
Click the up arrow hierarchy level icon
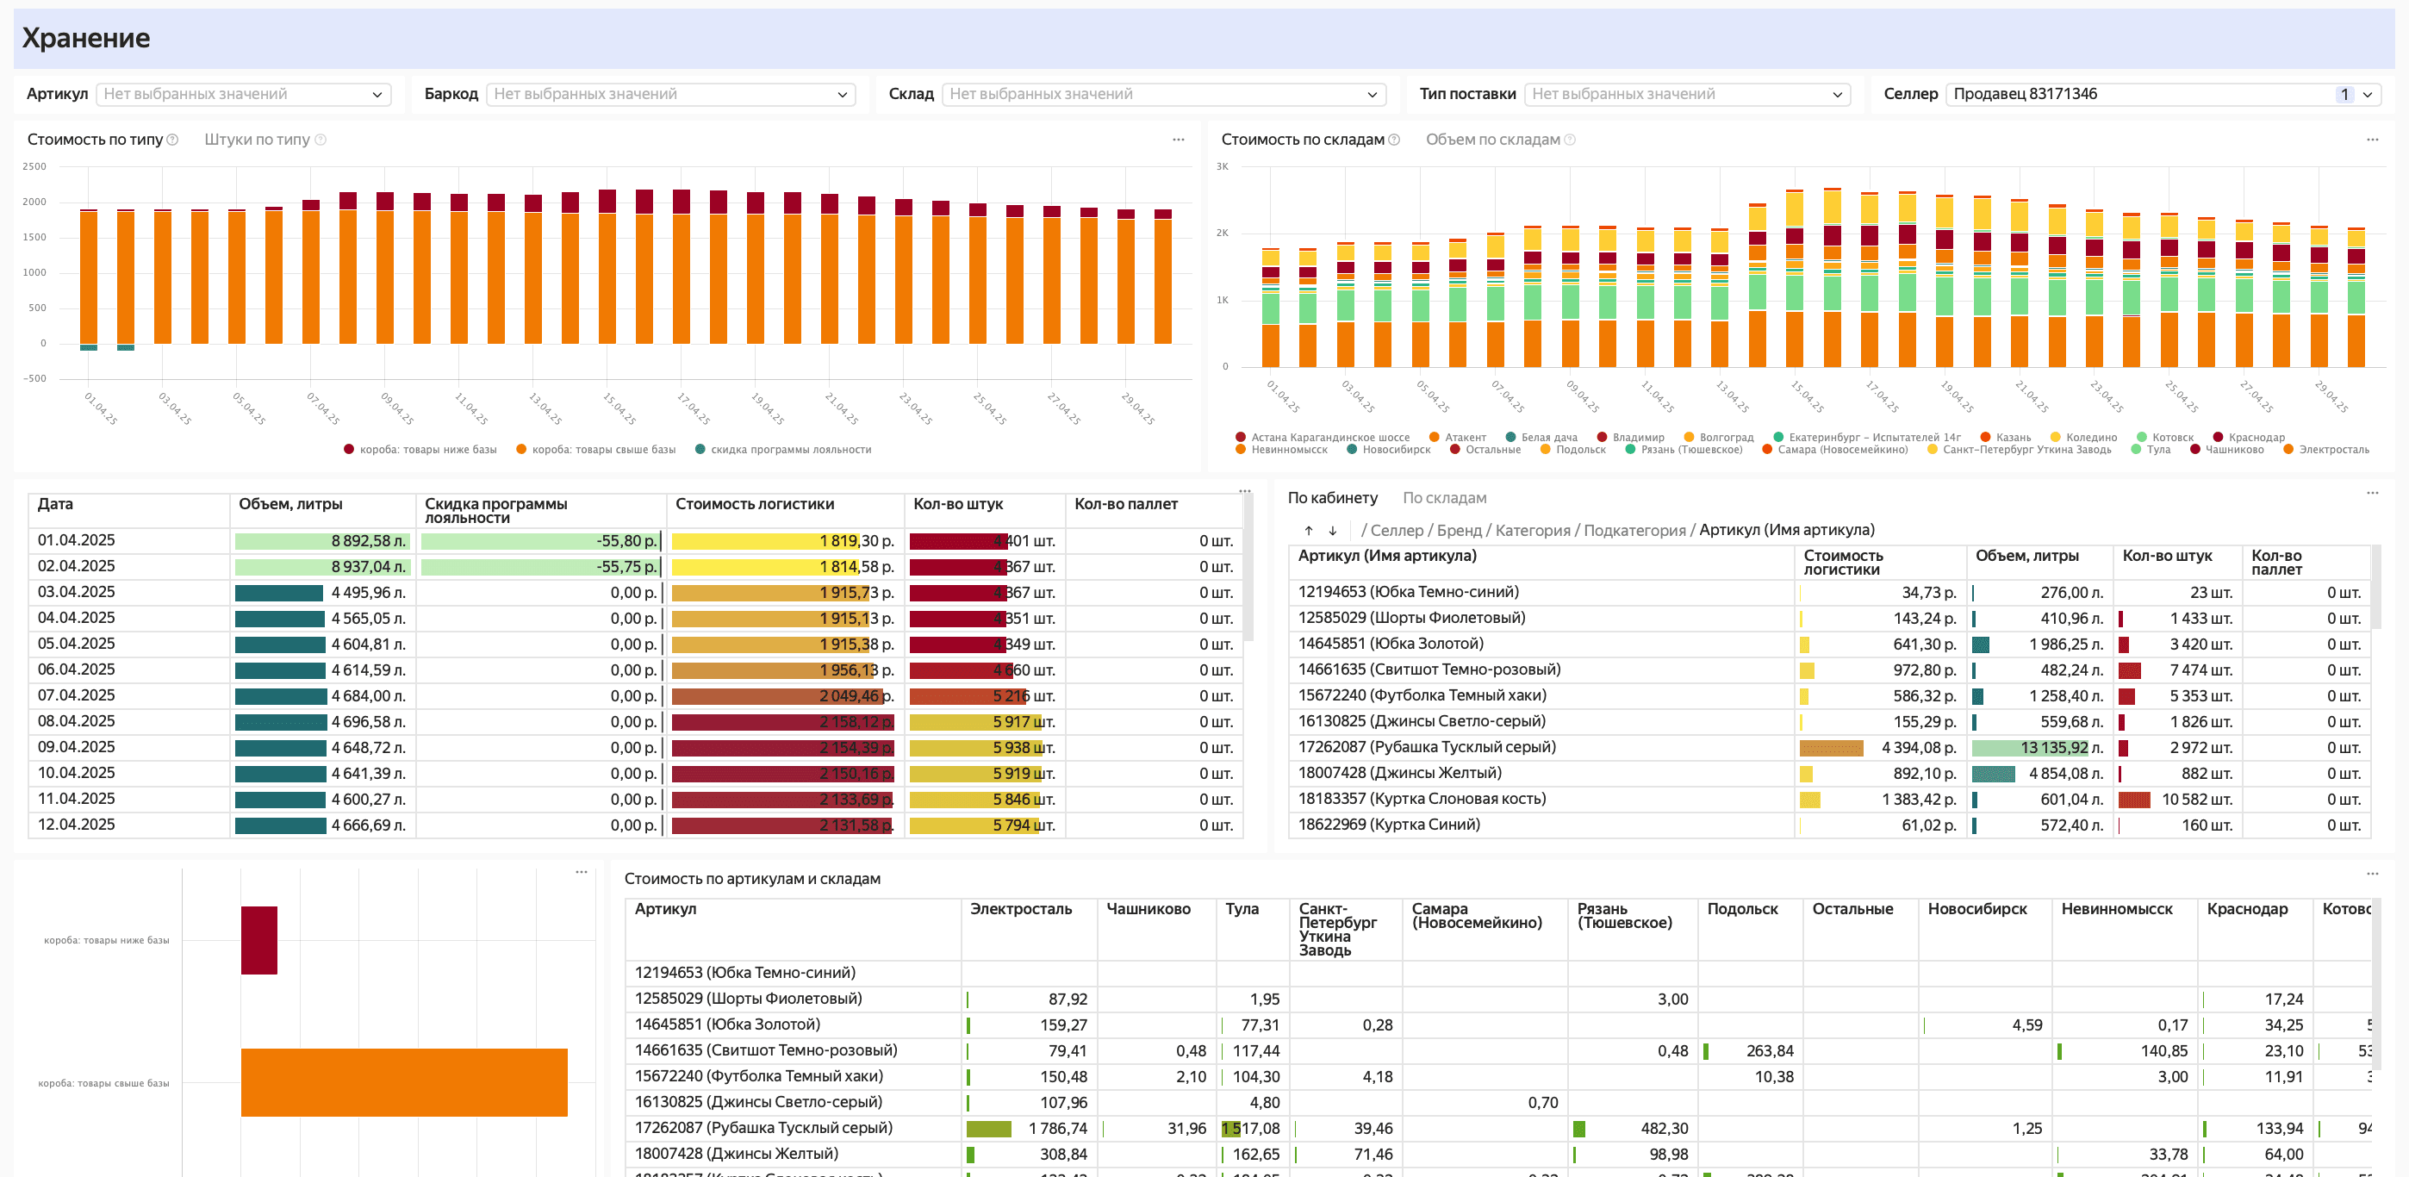tap(1308, 530)
